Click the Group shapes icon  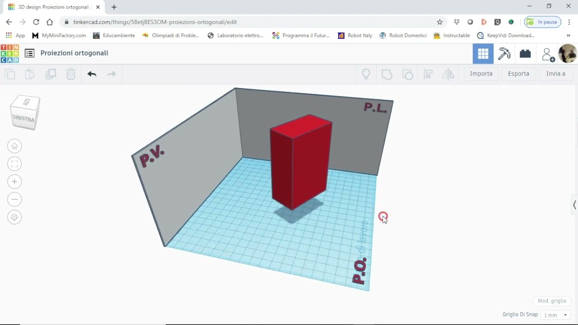pos(387,74)
